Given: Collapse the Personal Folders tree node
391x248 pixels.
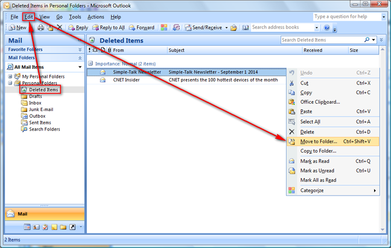Looking at the screenshot, I should click(10, 83).
